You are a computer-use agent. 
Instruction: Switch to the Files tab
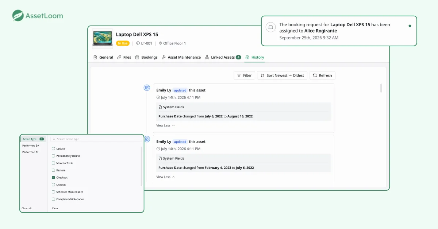point(124,57)
